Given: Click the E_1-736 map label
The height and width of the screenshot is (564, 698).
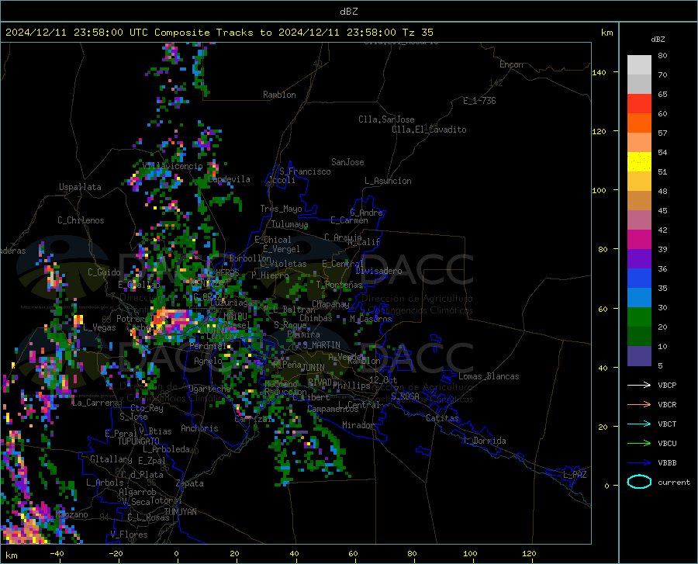Looking at the screenshot, I should click(x=479, y=101).
